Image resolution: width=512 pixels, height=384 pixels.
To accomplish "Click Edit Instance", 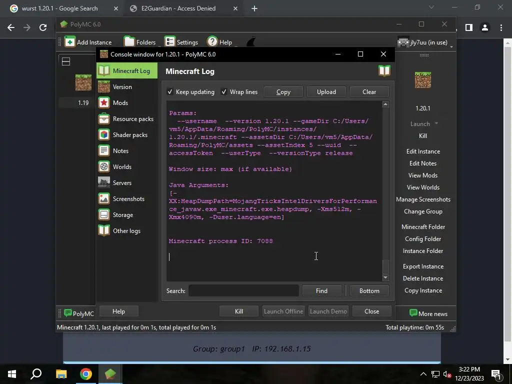I will [423, 151].
